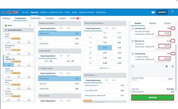Pick Sim 1.95 in Ambas Marcam
The height and width of the screenshot is (109, 178).
tap(49, 61)
